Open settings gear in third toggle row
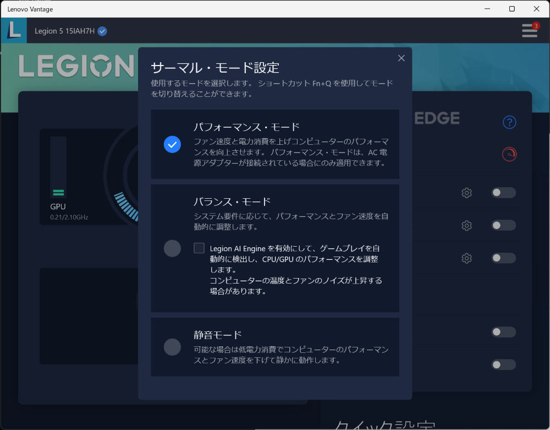Screen dimensions: 550x430 [x=466, y=258]
